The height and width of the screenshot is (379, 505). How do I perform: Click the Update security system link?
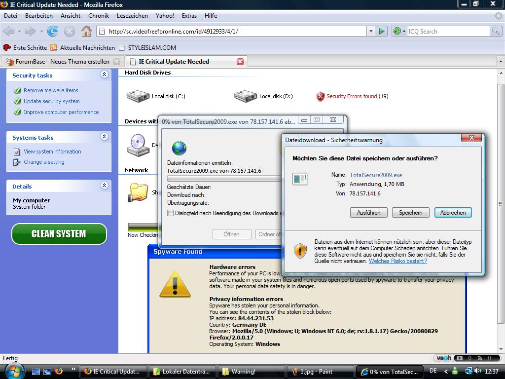coord(51,101)
